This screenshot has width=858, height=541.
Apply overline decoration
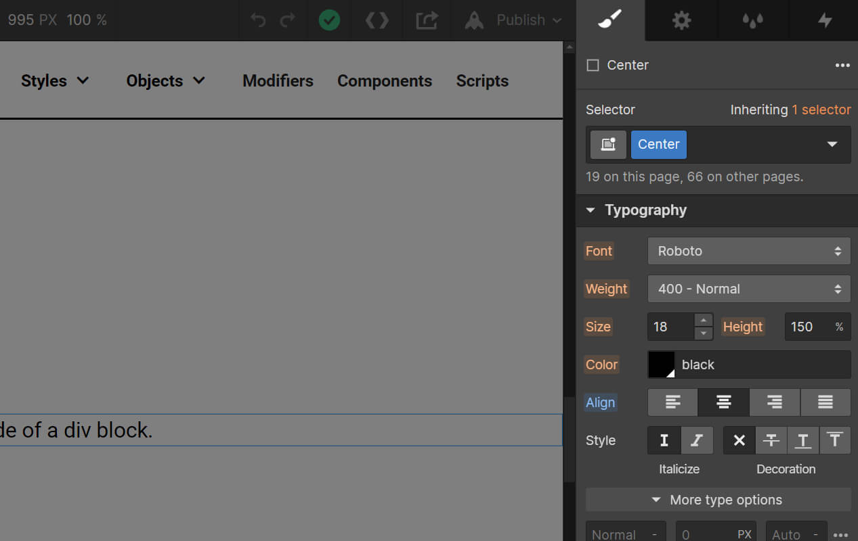click(835, 440)
